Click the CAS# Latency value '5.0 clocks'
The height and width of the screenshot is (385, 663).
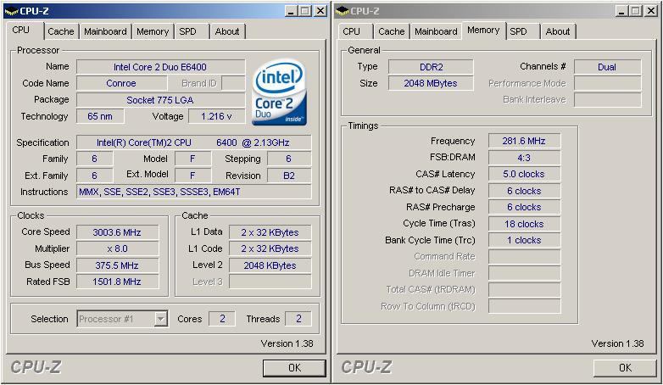click(524, 174)
